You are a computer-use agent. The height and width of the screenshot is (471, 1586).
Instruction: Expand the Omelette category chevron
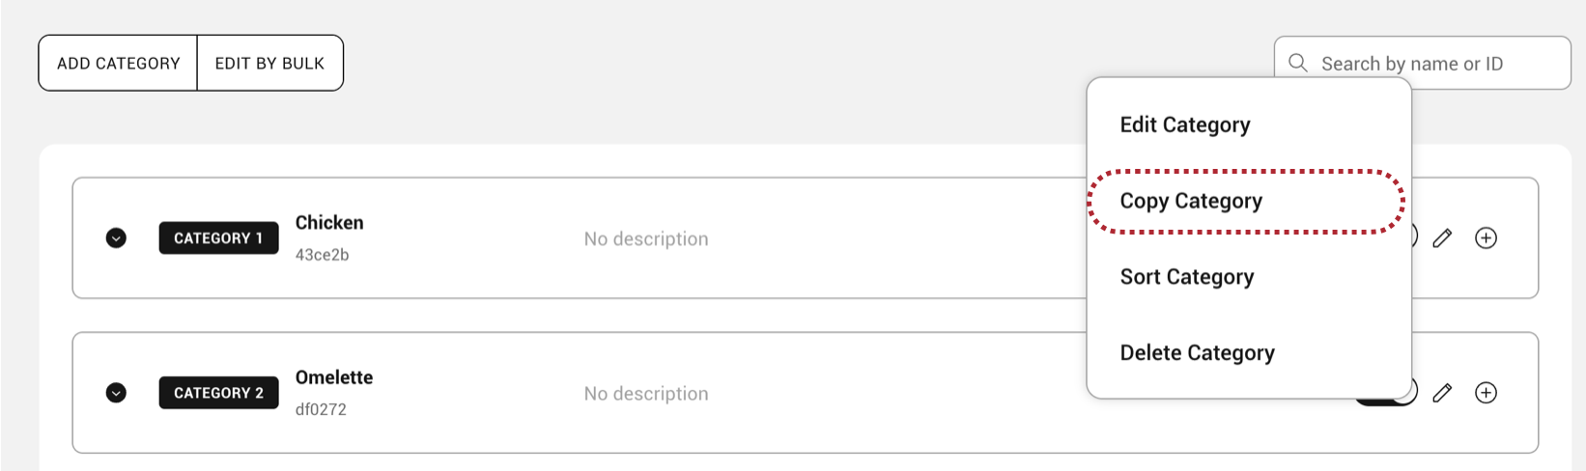click(116, 393)
